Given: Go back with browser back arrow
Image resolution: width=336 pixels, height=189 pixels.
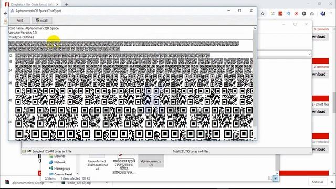Looking at the screenshot, I should click(6, 14).
